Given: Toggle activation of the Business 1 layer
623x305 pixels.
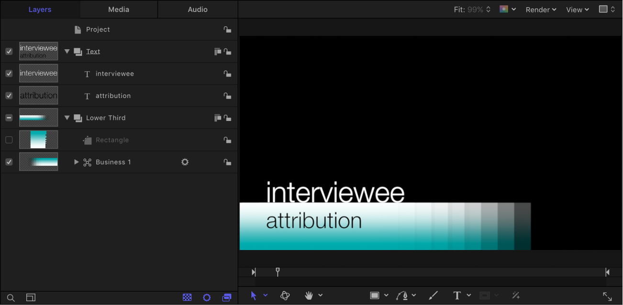Looking at the screenshot, I should pyautogui.click(x=9, y=162).
